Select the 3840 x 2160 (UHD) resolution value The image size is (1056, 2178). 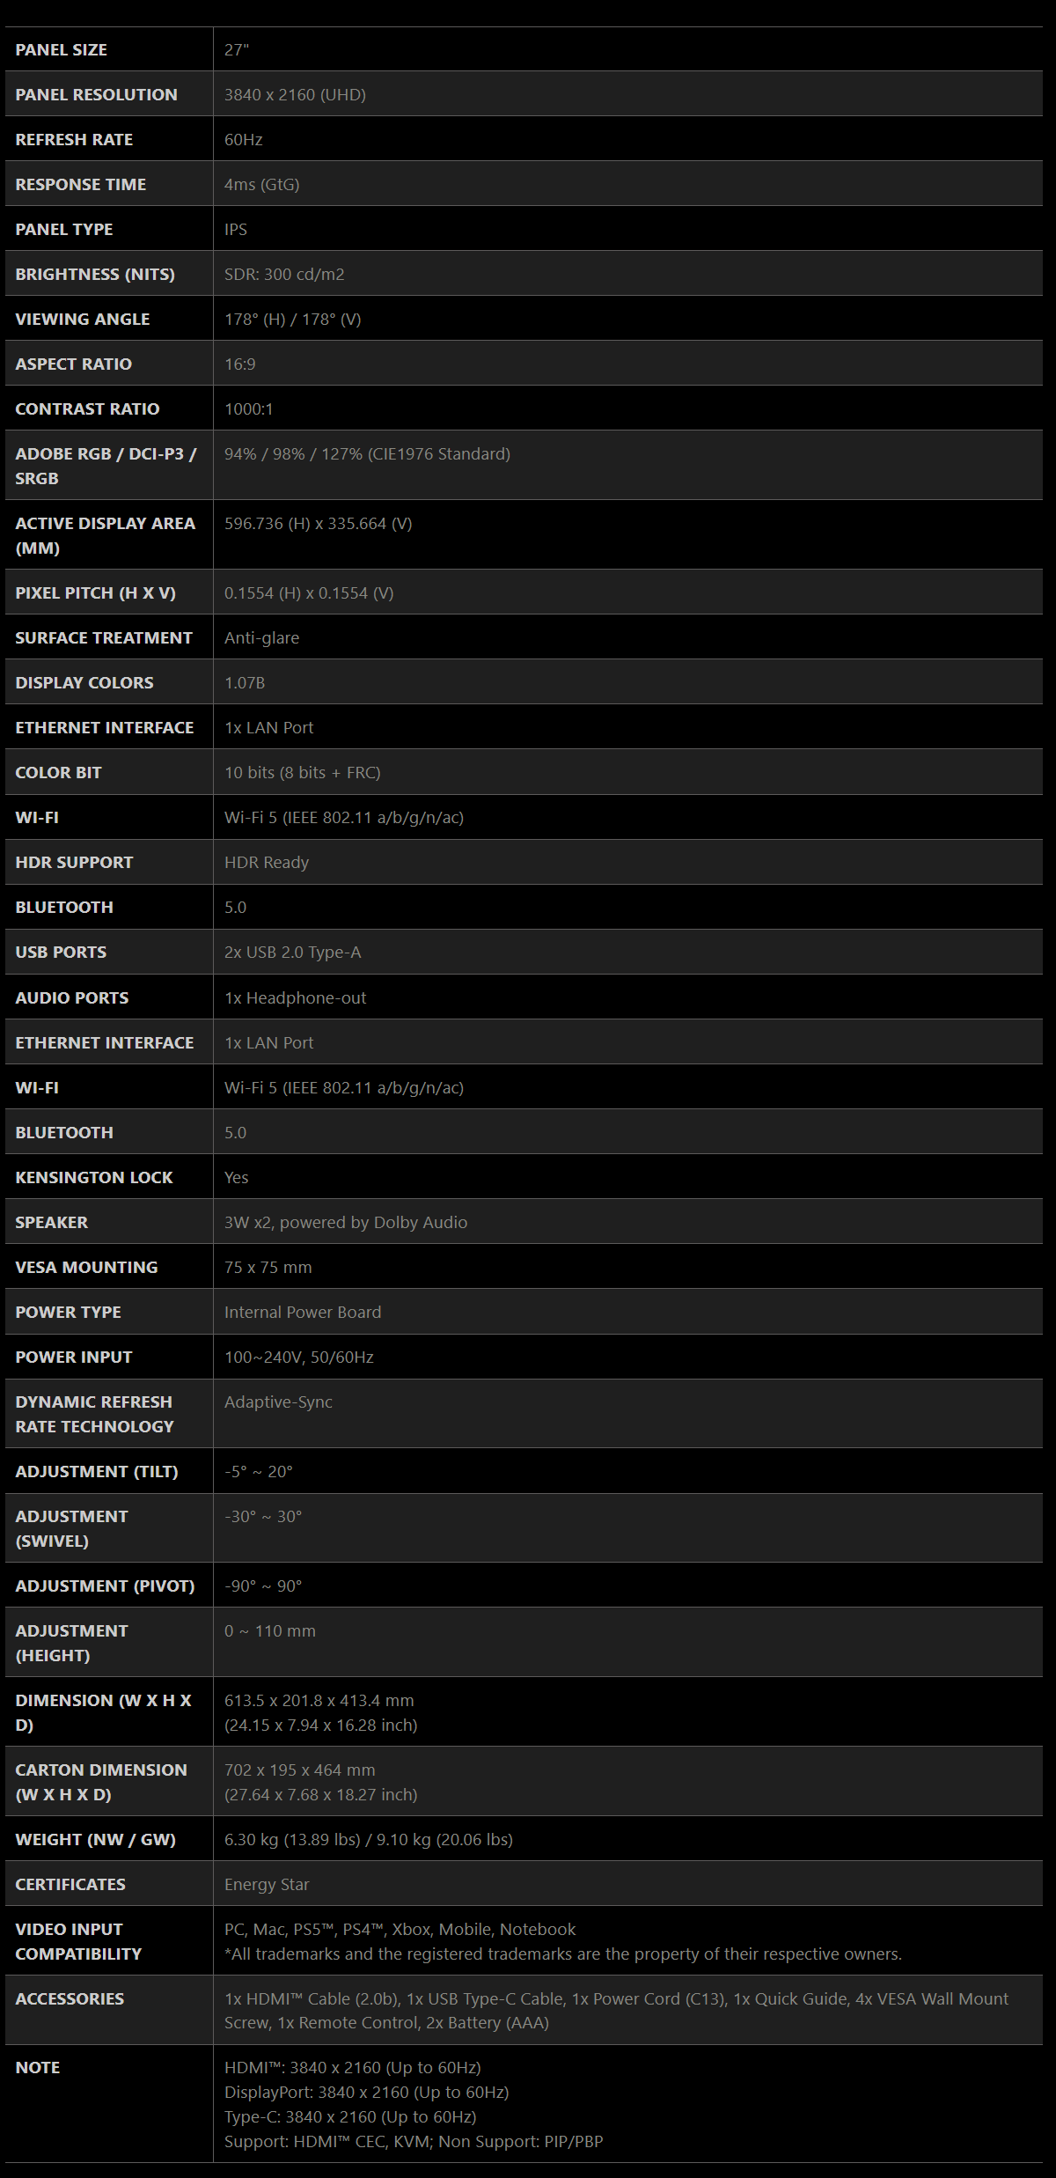[x=295, y=94]
